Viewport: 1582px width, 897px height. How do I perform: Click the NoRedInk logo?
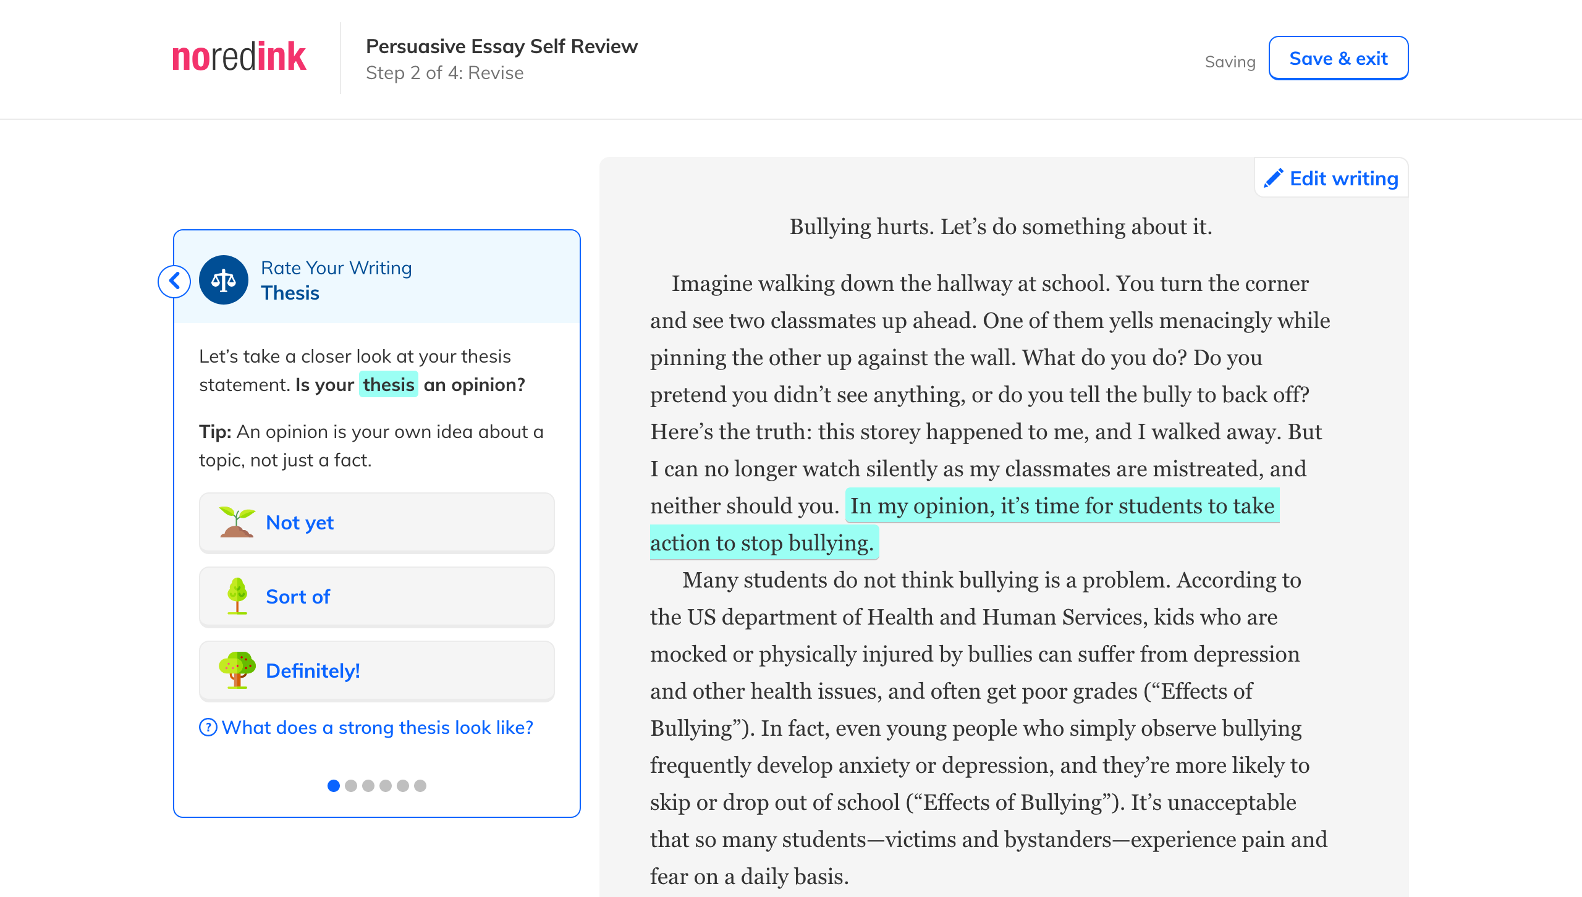239,57
